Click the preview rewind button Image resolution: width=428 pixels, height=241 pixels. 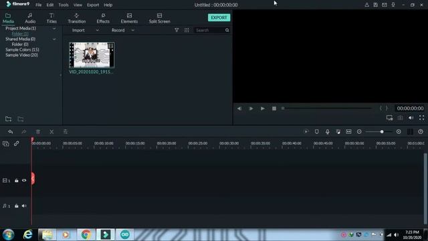pyautogui.click(x=239, y=108)
